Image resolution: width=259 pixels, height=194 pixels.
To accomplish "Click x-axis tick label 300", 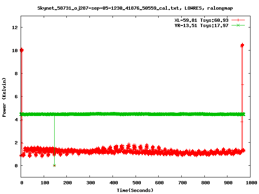I will point(91,183).
